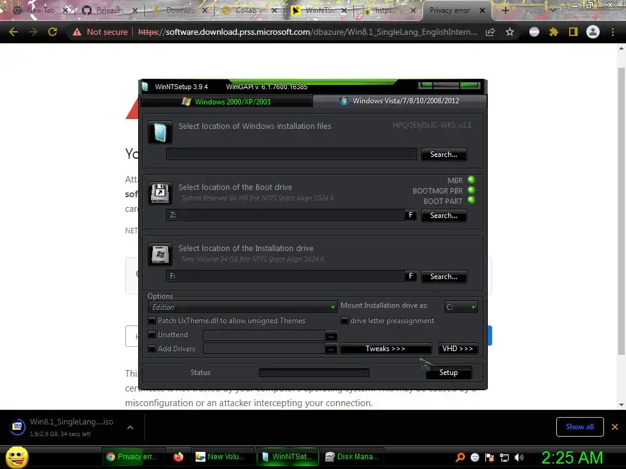Open Disk Management taskbar button

352,457
